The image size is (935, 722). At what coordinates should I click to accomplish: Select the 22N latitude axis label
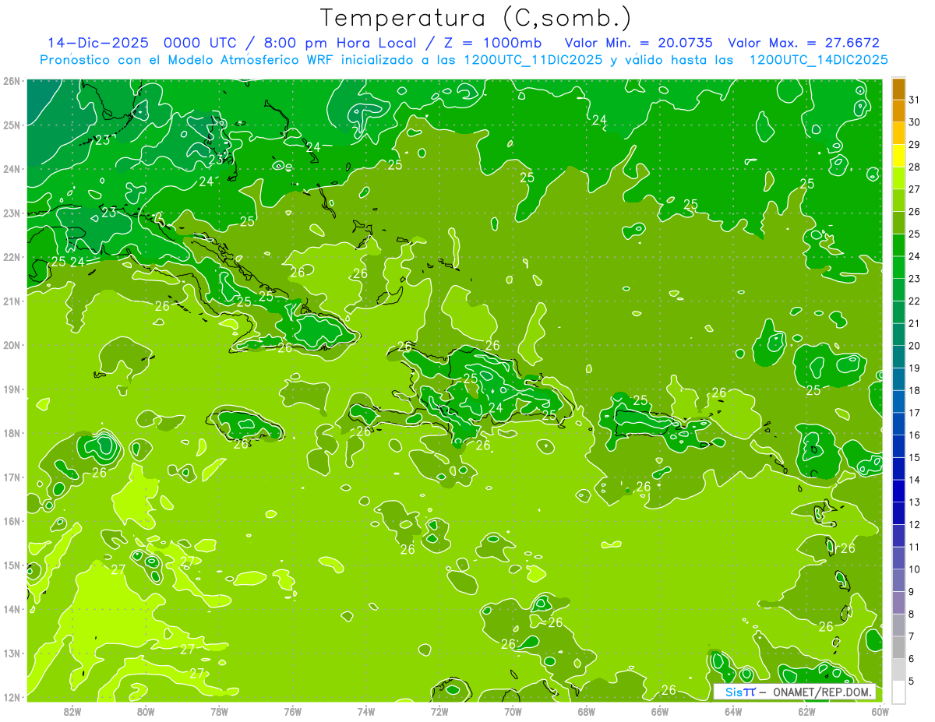[12, 257]
